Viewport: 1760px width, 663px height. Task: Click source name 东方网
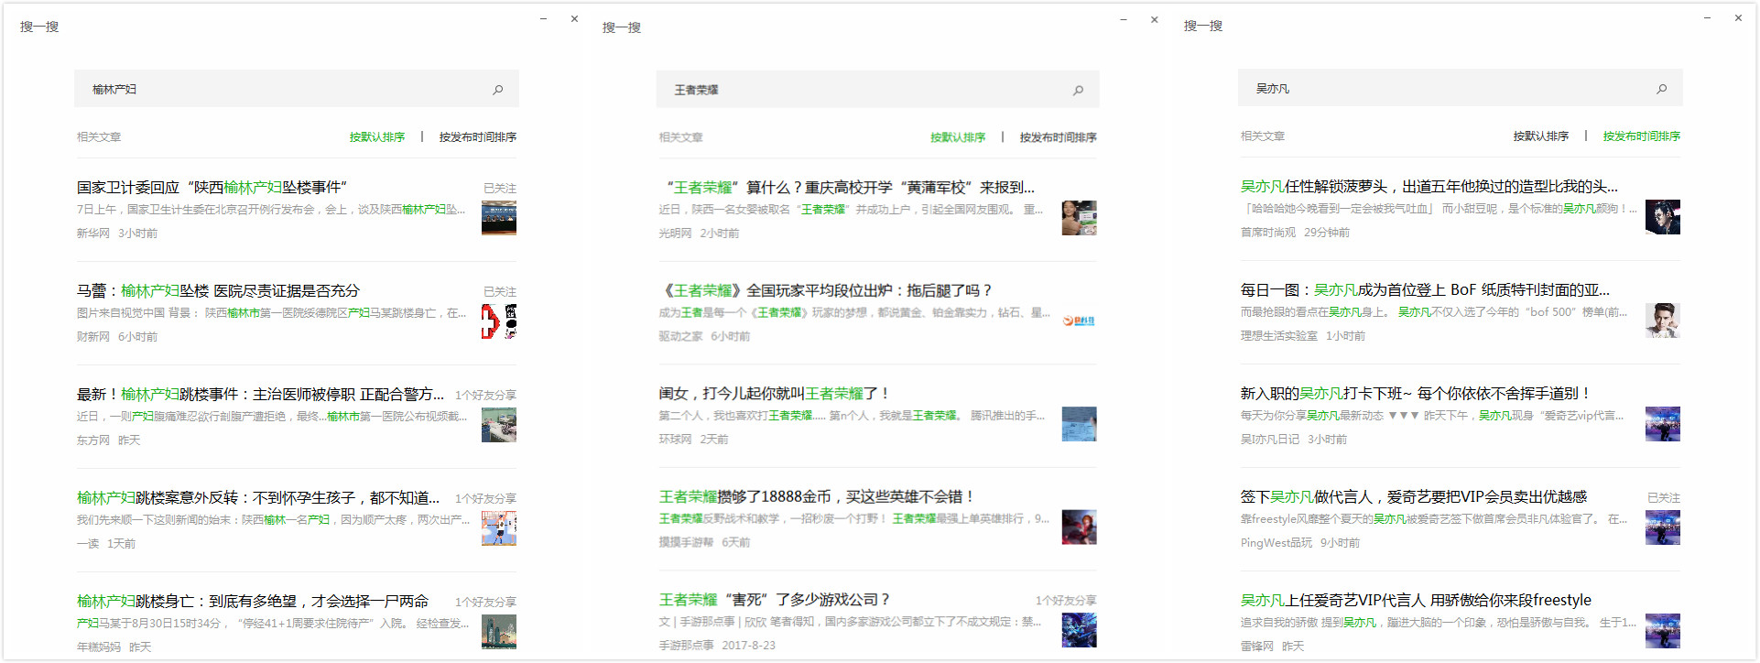tap(93, 440)
